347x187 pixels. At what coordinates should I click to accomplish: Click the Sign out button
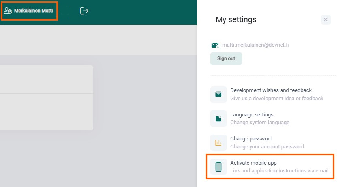coord(226,58)
